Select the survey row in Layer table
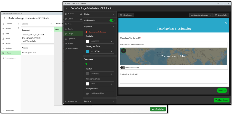Image resolution: width=232 pixels, height=114 pixels. pos(58,29)
